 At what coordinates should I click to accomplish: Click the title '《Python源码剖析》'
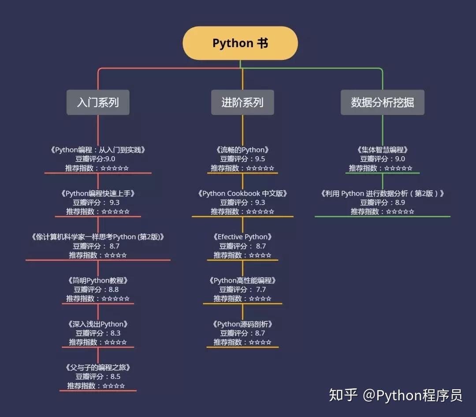[242, 324]
